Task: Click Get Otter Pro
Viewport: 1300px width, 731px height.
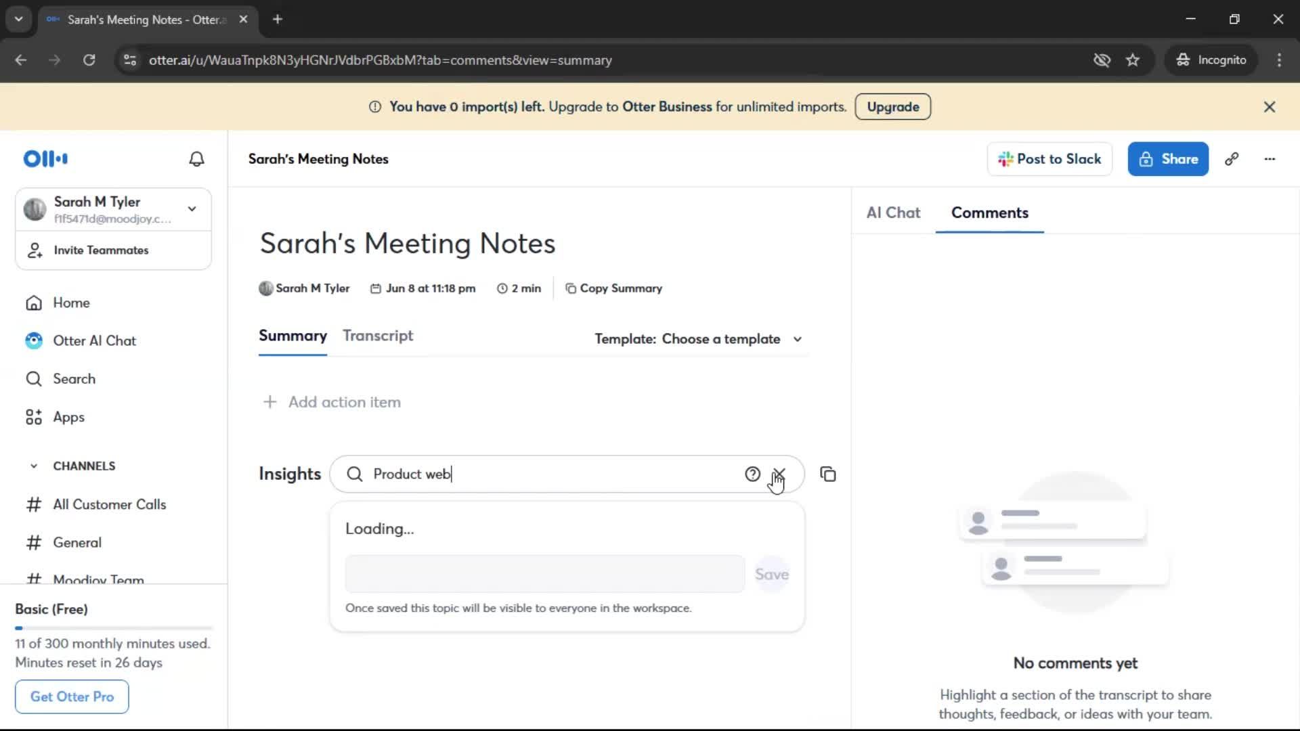Action: tap(72, 696)
